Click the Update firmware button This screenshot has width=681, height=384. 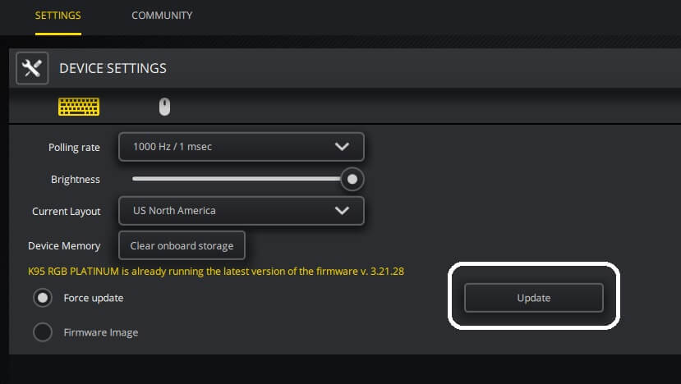tap(533, 298)
